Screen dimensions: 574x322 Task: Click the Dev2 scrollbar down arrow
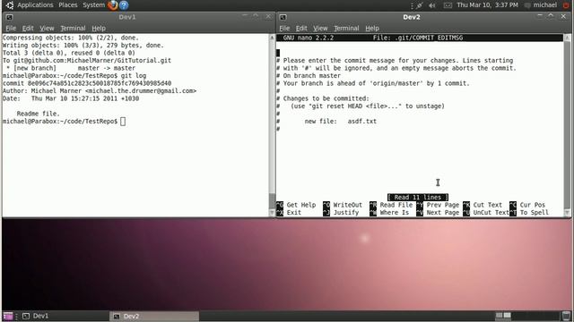(x=567, y=213)
